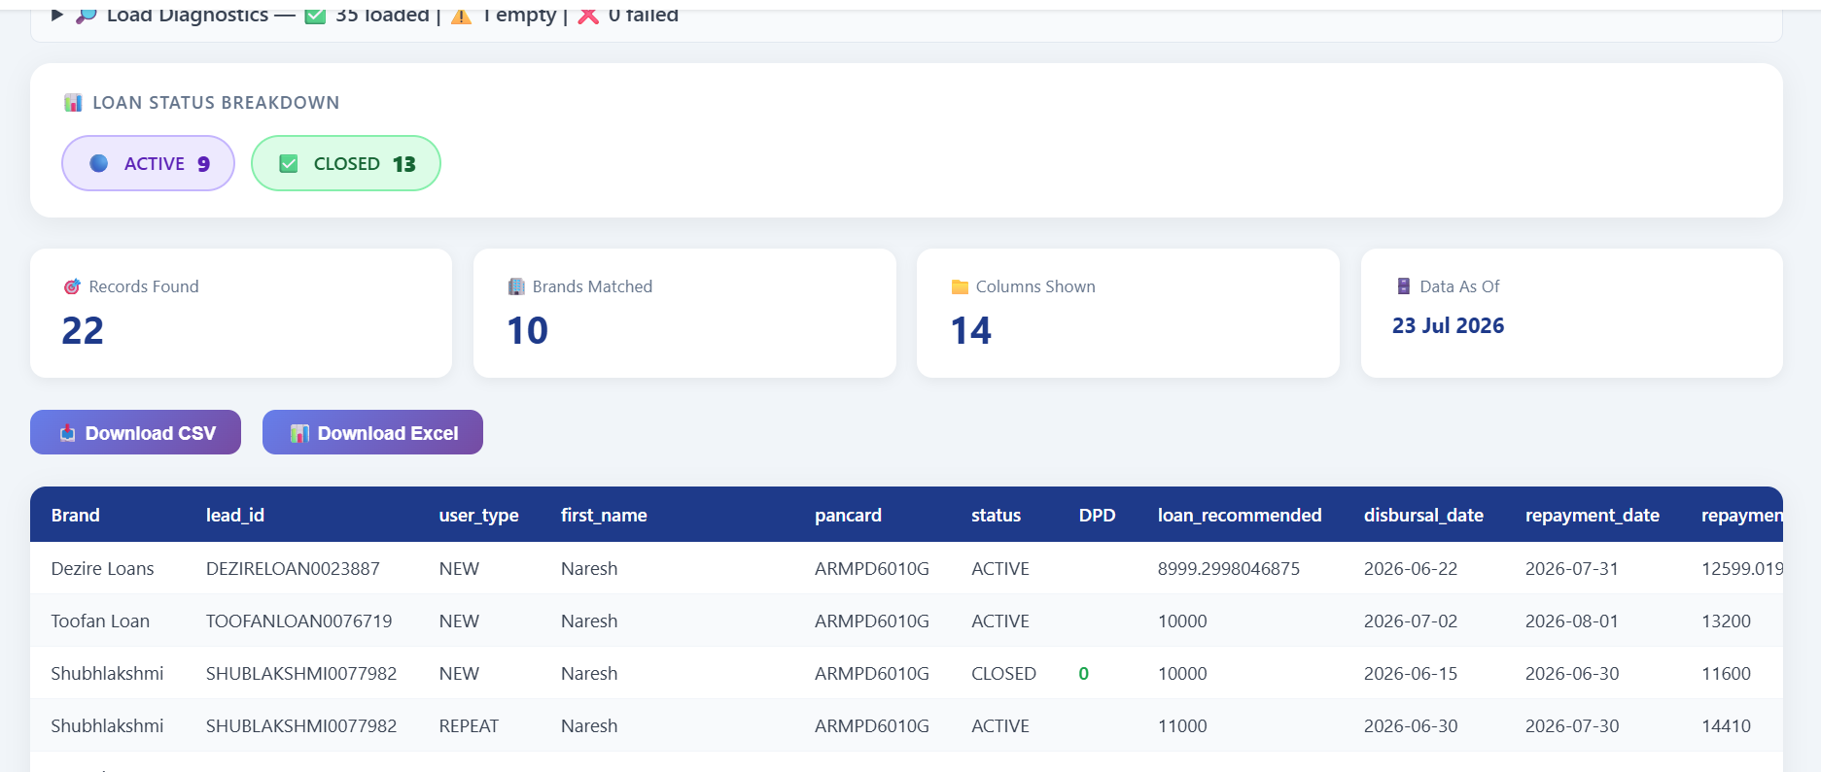Select the ACTIVE 9 status pill
Image resolution: width=1821 pixels, height=772 pixels.
[148, 163]
